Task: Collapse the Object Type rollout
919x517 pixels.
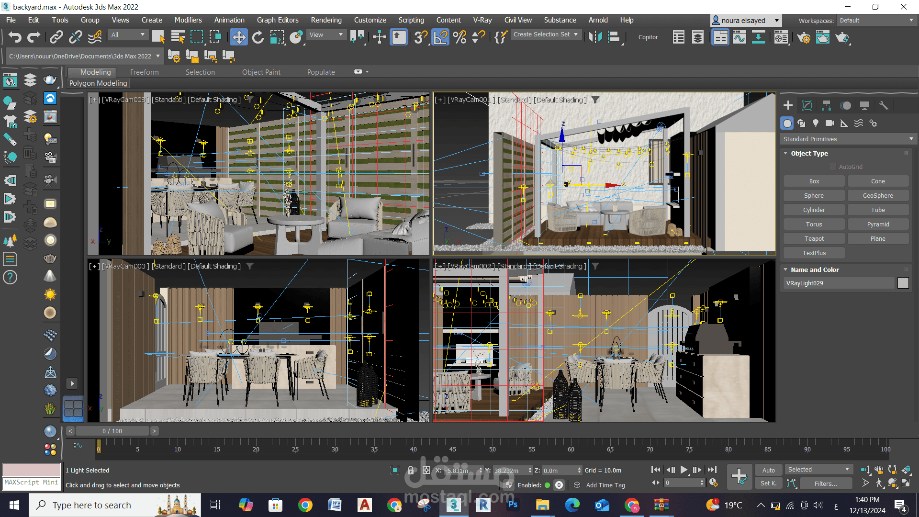Action: [x=809, y=153]
